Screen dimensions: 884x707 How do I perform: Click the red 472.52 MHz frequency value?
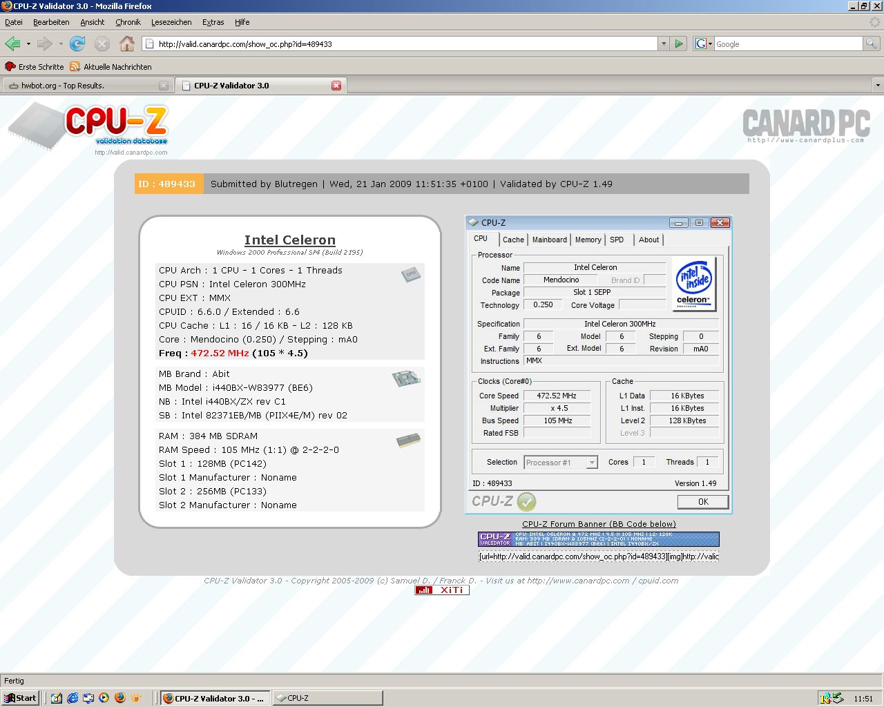220,353
